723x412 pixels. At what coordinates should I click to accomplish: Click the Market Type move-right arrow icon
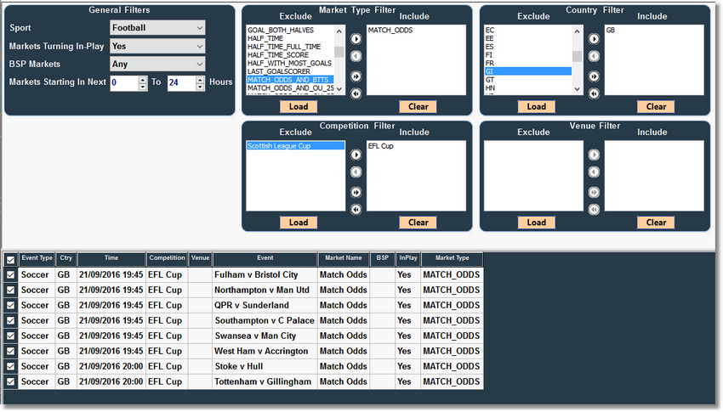pos(356,39)
